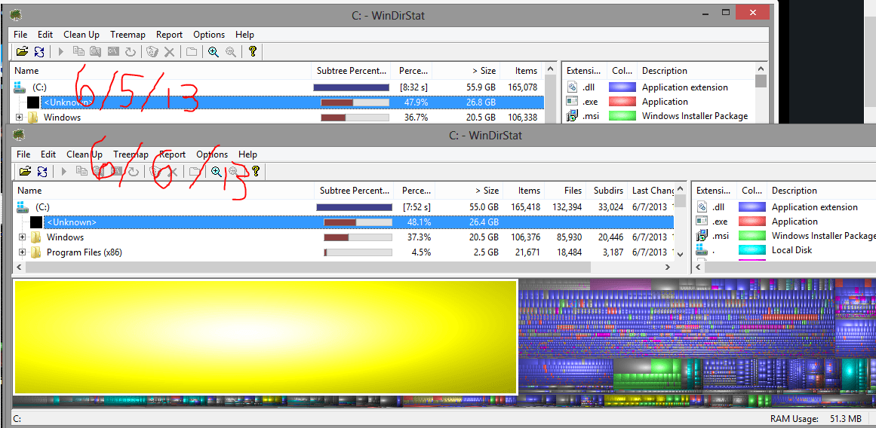876x428 pixels.
Task: Click Zoom Out magnifier in back window toolbar
Action: tap(230, 52)
